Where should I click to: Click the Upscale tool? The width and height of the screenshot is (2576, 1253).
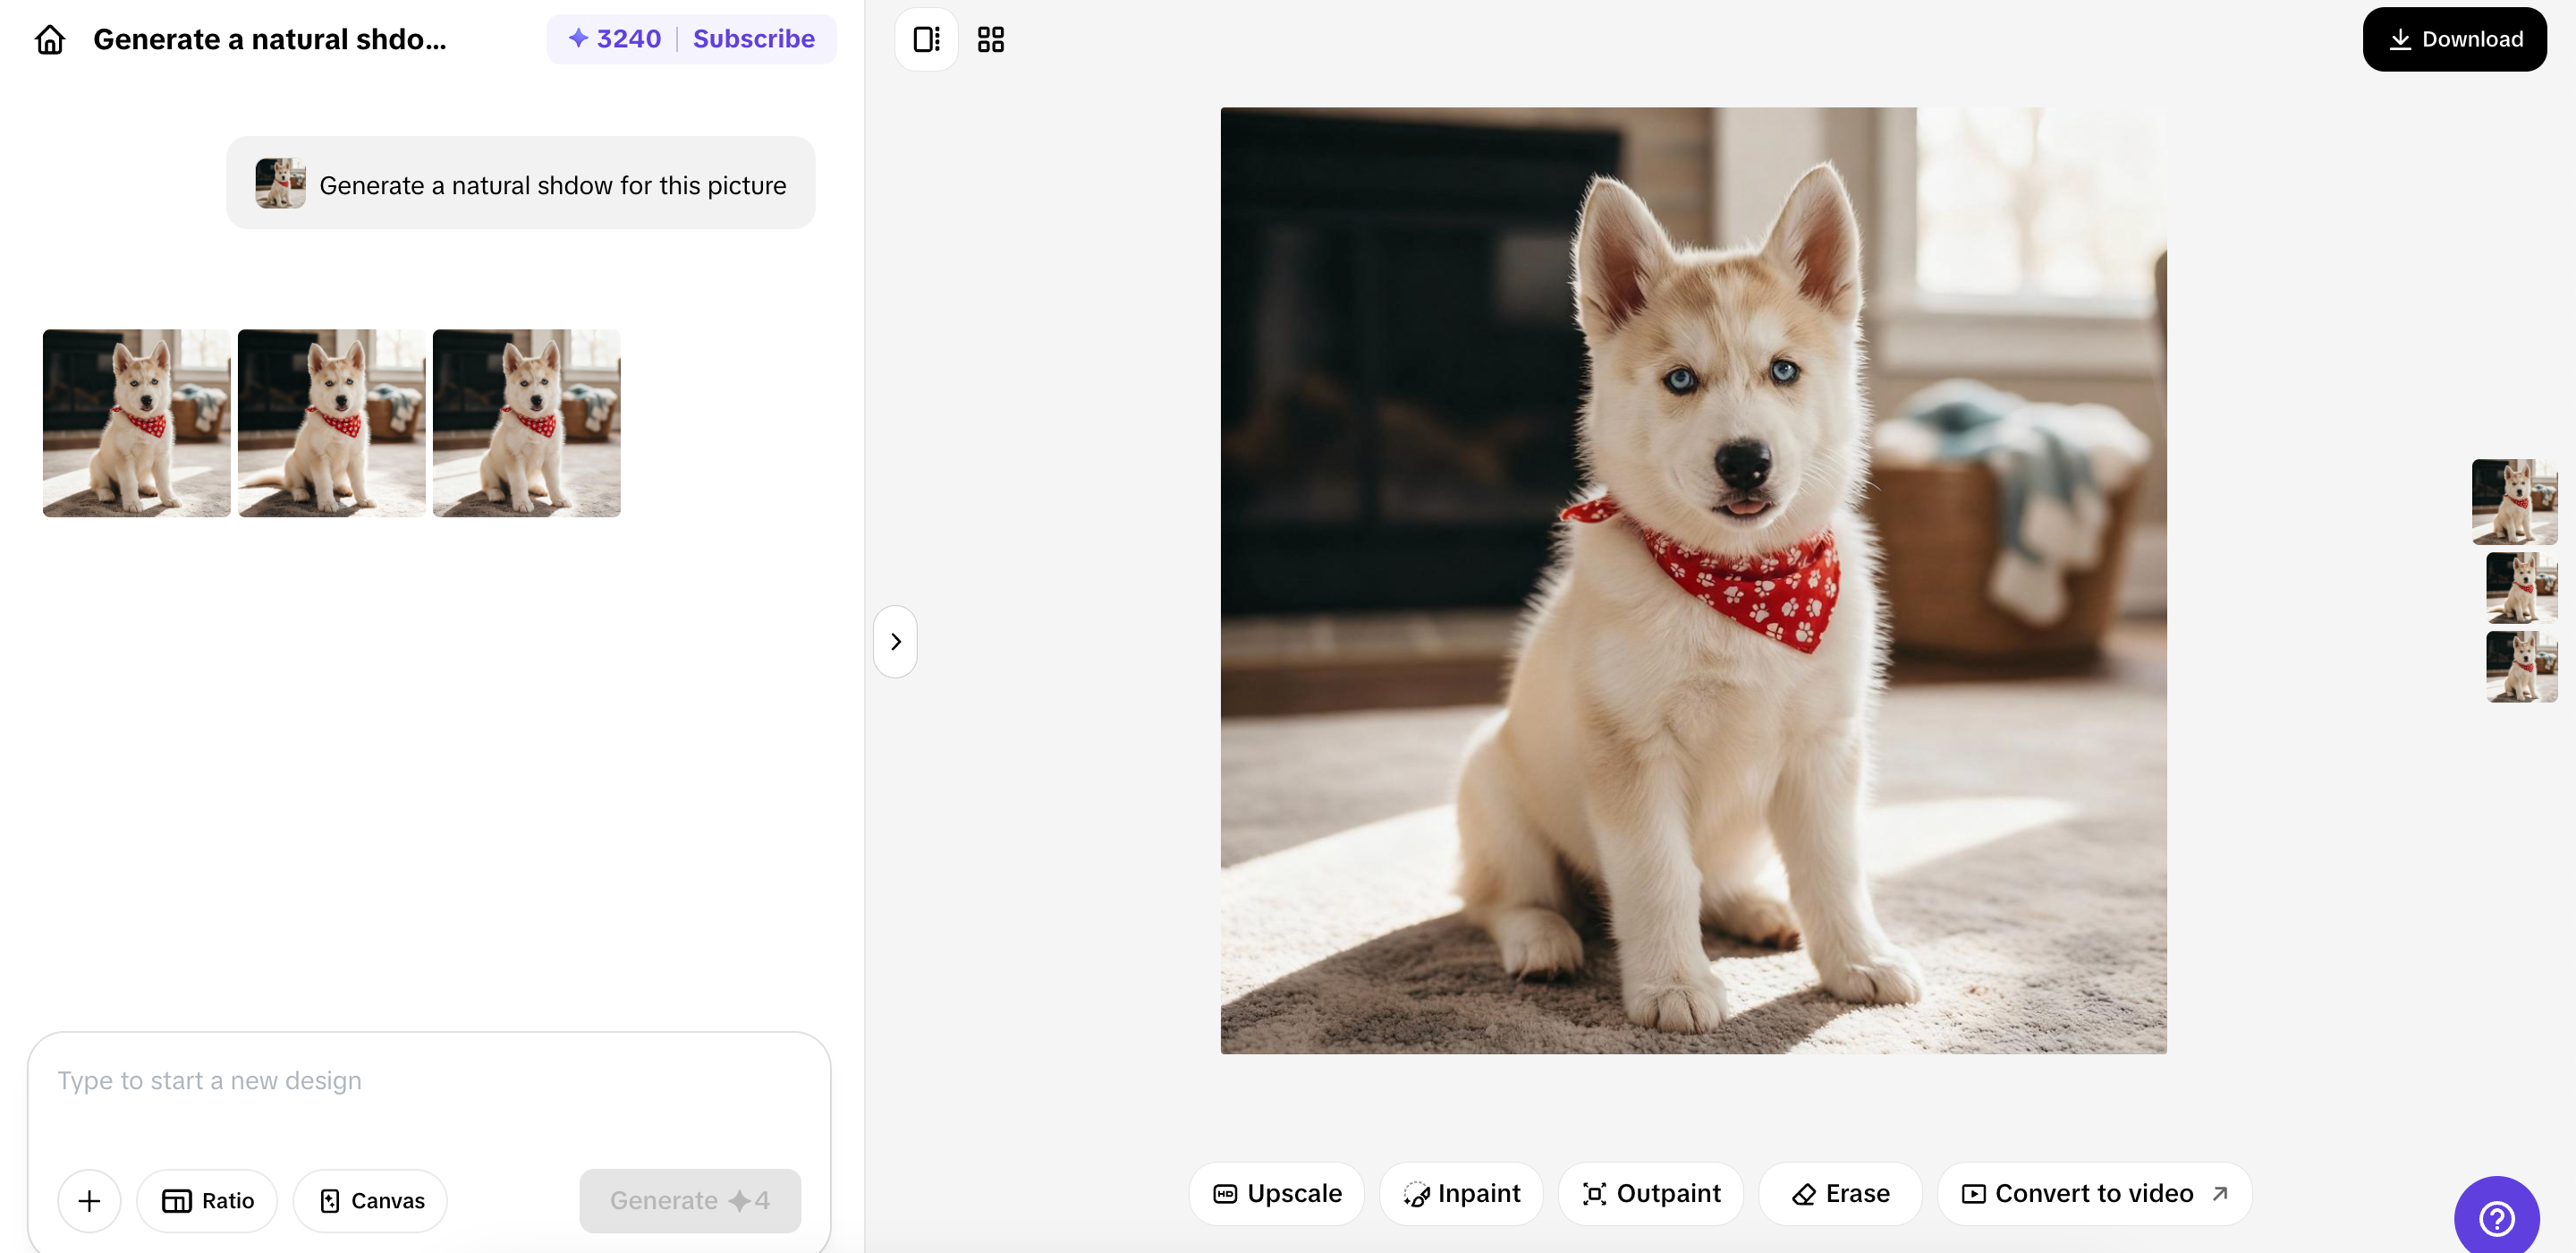(x=1277, y=1193)
